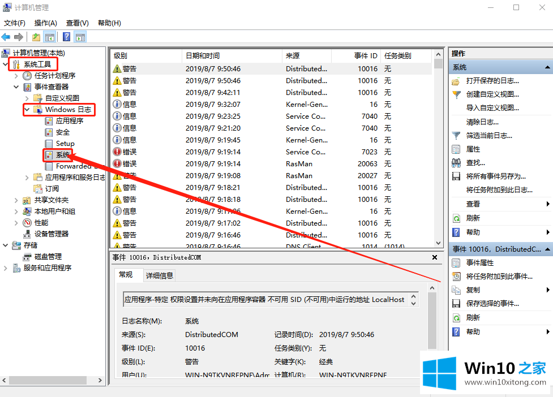This screenshot has height=397, width=553.
Task: Toggle the console tree pane icon
Action: click(50, 37)
